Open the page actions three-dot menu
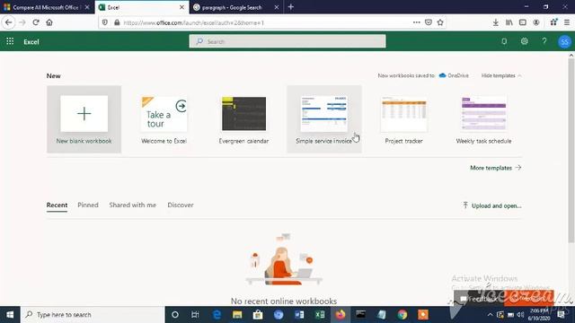This screenshot has width=575, height=323. 416,22
